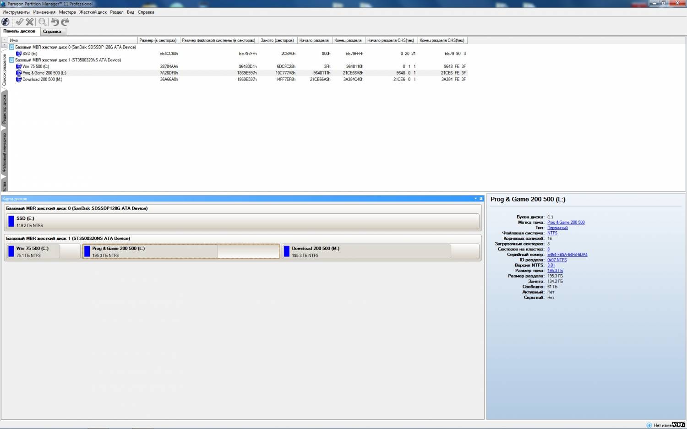Select Download 200 500 (M:) block in disk map
This screenshot has height=429, width=687.
click(x=381, y=251)
